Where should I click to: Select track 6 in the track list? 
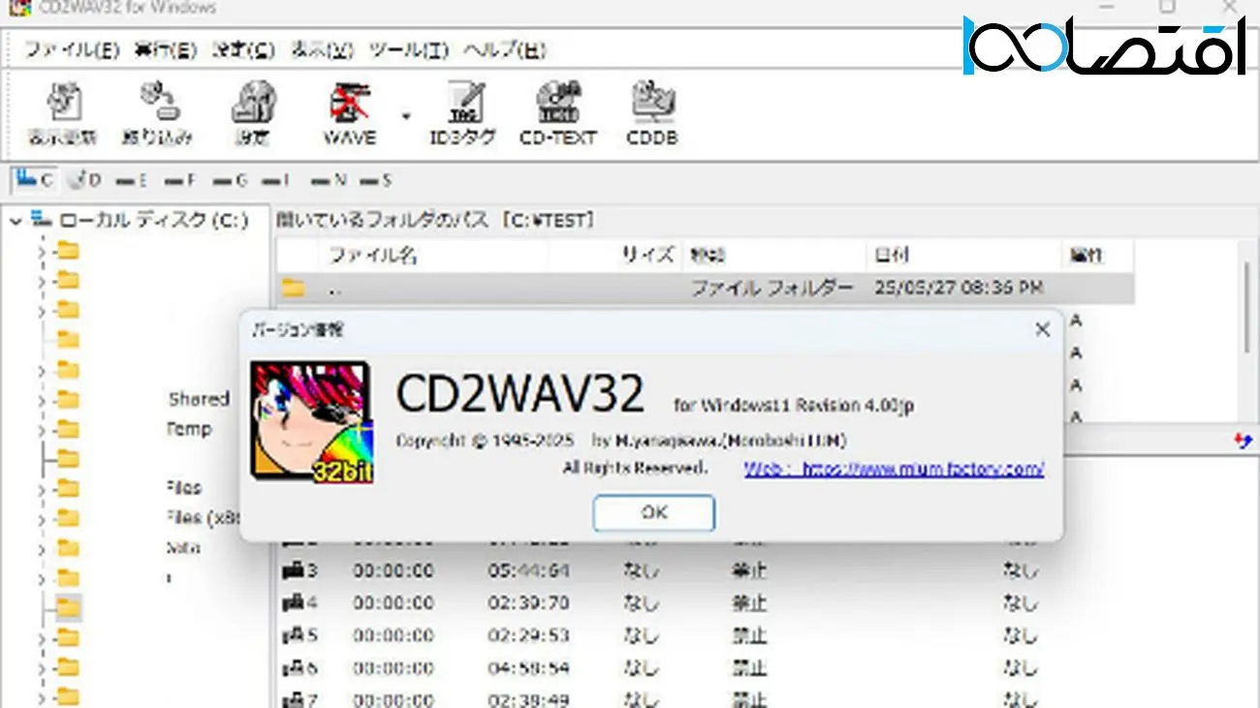pos(299,668)
